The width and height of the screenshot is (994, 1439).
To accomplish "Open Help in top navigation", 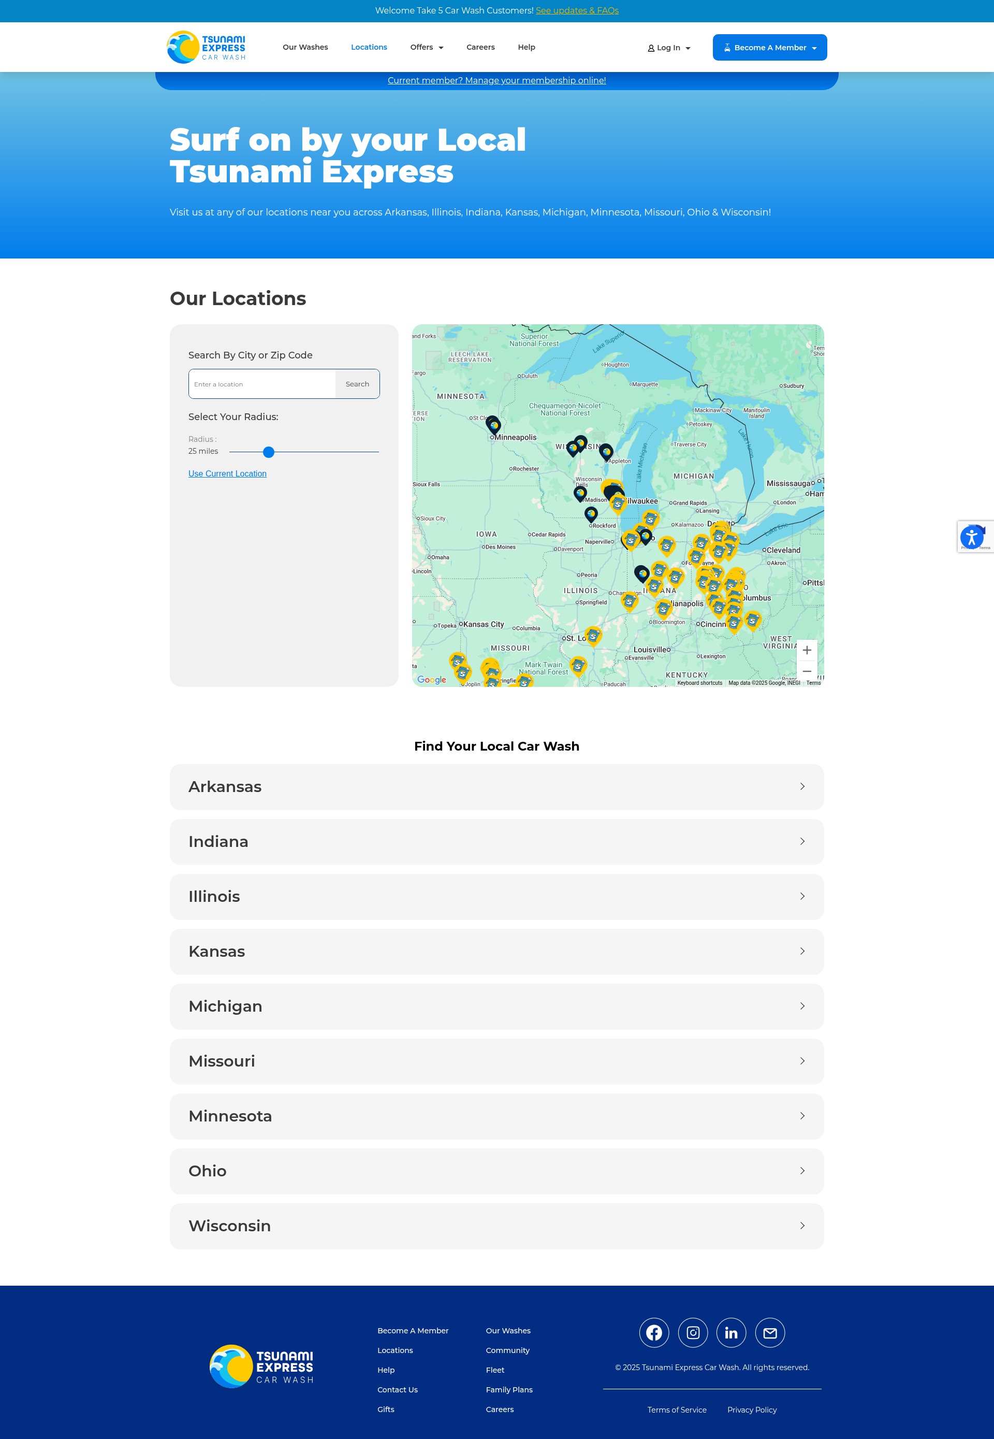I will click(527, 47).
